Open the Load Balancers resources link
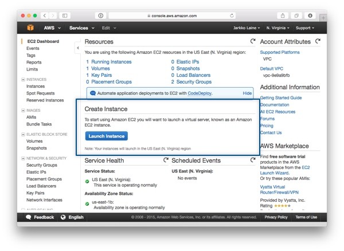The height and width of the screenshot is (251, 344). (193, 75)
